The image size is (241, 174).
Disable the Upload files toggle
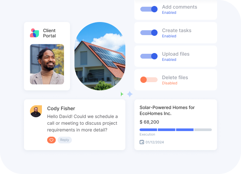pyautogui.click(x=149, y=56)
